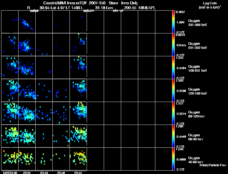Viewport: 228px width, 174px height.
Task: Click the 'Ions Only' text in the title
Action: click(129, 3)
